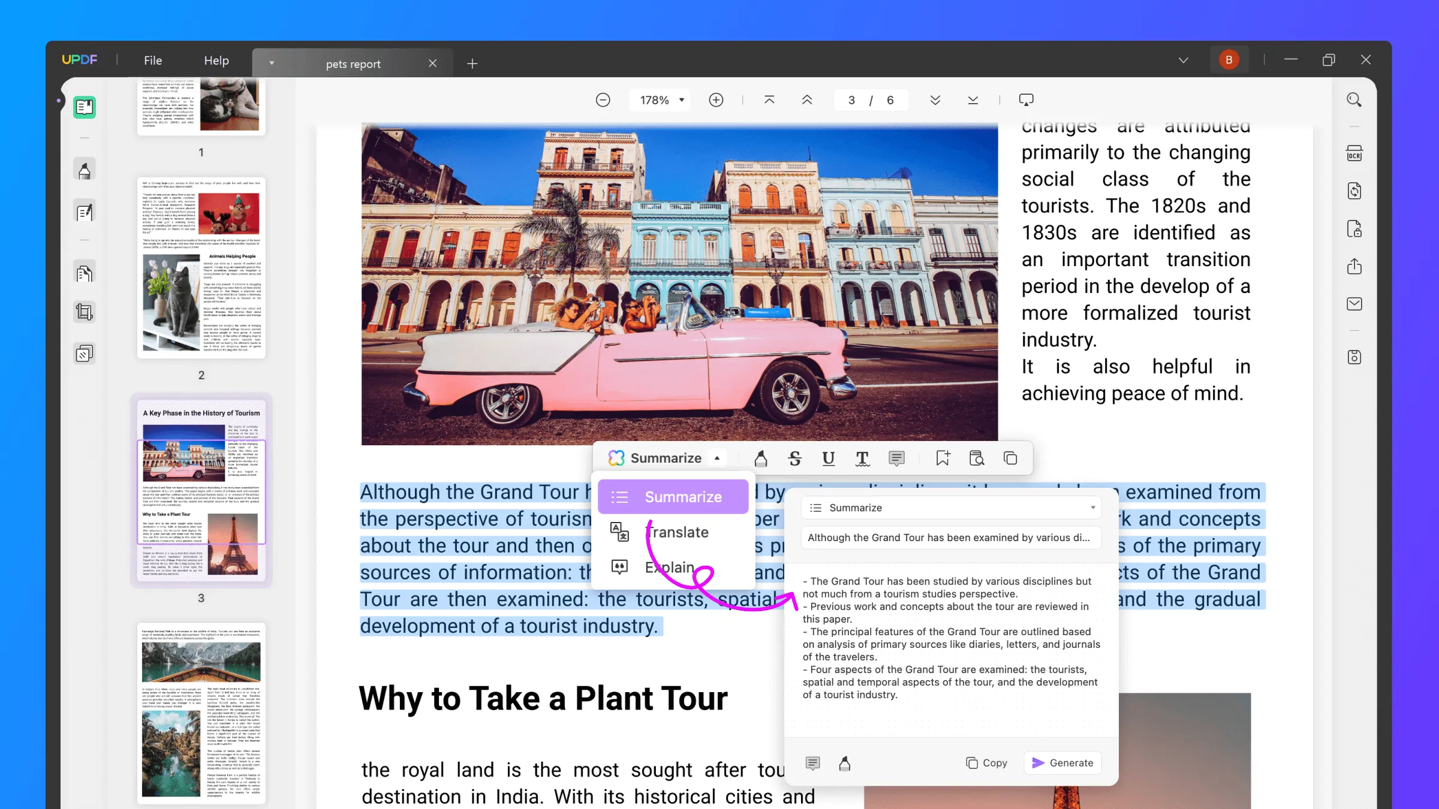Click the text color annotation icon
The height and width of the screenshot is (809, 1439).
point(862,458)
